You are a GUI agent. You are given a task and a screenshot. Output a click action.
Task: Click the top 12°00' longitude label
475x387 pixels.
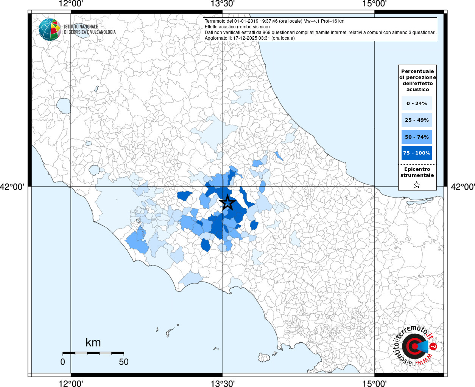pos(71,4)
